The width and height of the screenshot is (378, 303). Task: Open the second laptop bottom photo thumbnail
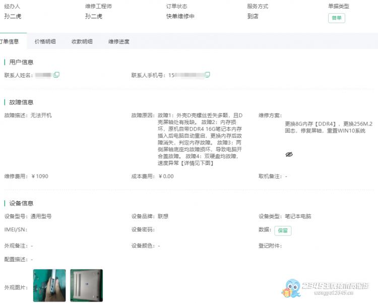[x=86, y=285]
